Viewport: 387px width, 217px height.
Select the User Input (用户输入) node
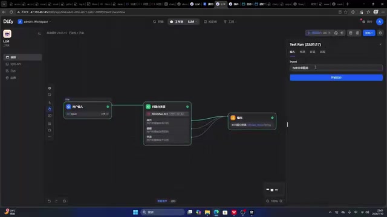point(87,110)
